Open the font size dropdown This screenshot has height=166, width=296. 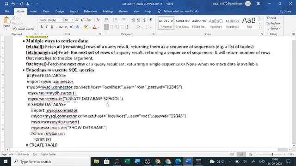(73, 20)
